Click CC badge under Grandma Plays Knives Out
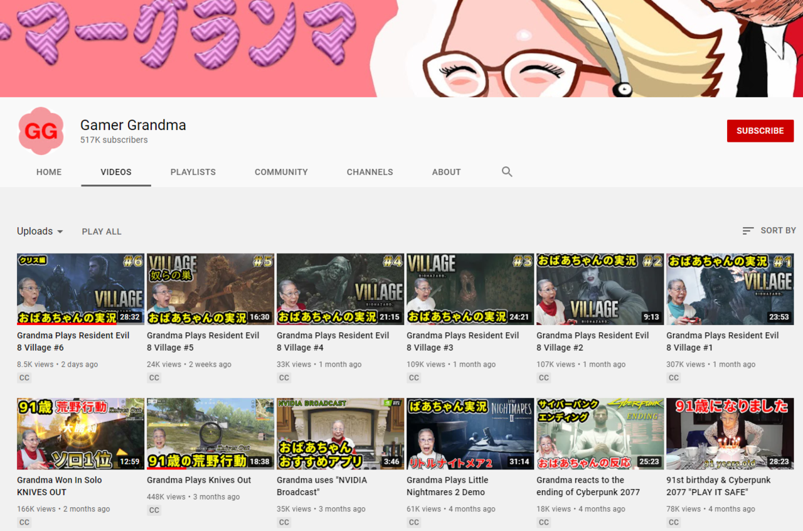 (x=154, y=510)
